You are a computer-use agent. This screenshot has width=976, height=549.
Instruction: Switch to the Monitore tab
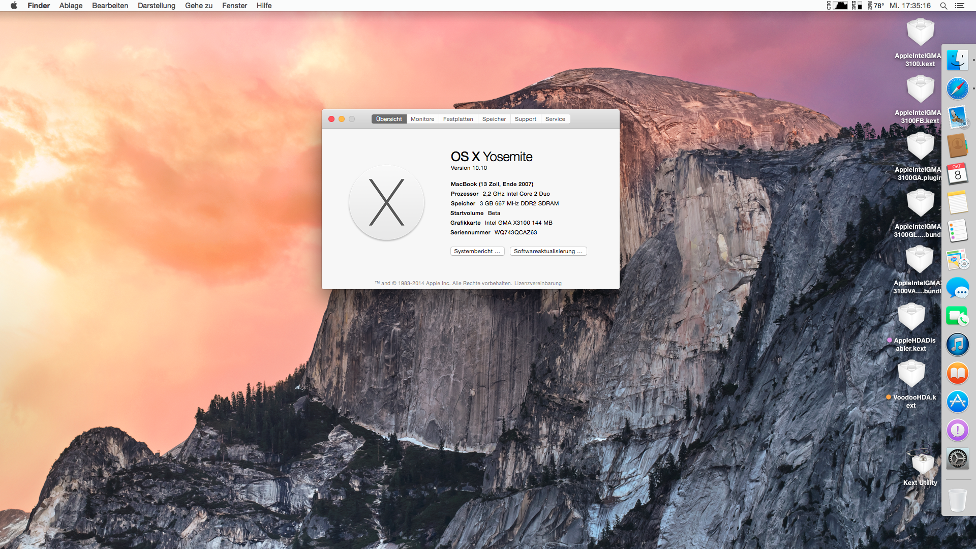[x=422, y=119]
